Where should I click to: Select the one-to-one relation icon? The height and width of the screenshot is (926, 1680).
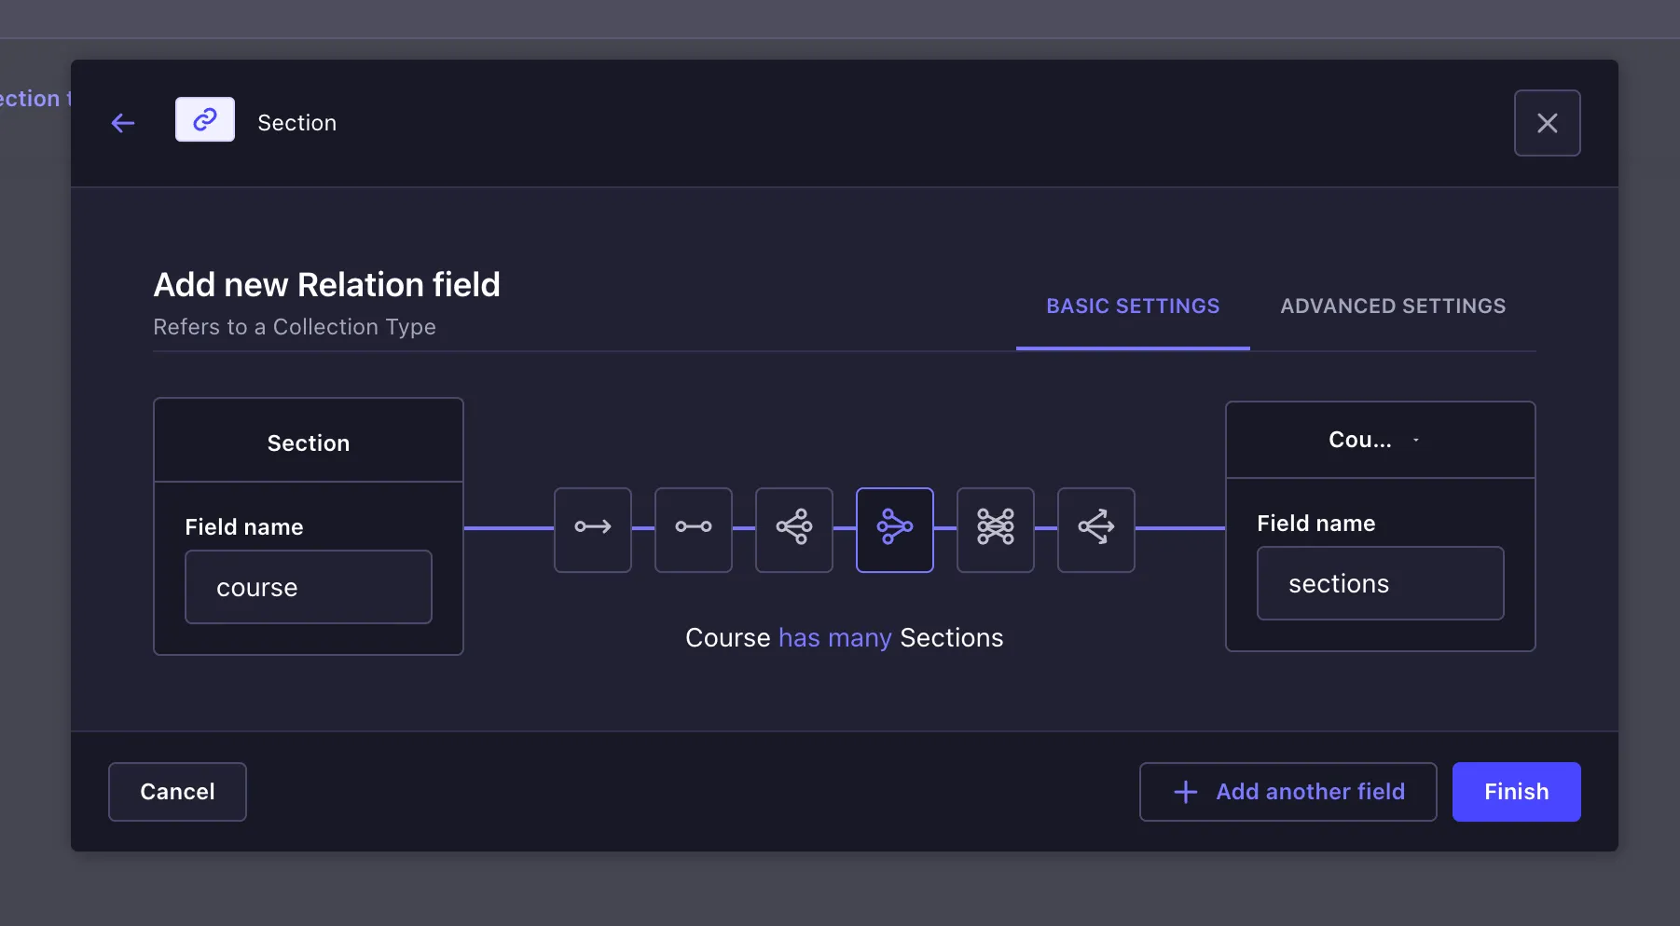(694, 529)
